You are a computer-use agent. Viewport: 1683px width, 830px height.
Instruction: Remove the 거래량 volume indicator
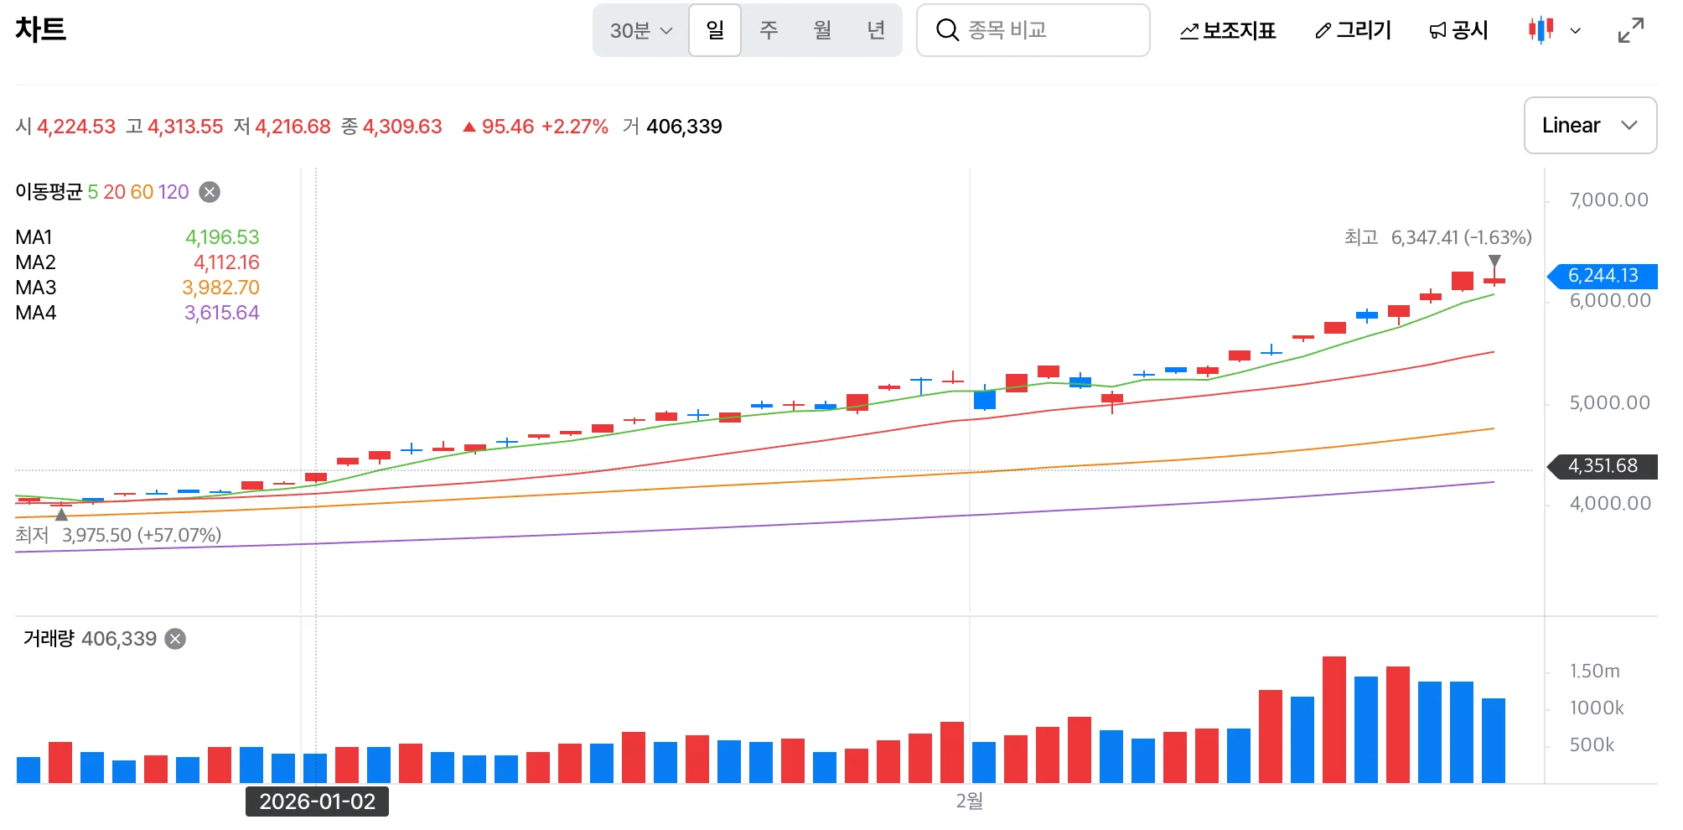pyautogui.click(x=175, y=639)
